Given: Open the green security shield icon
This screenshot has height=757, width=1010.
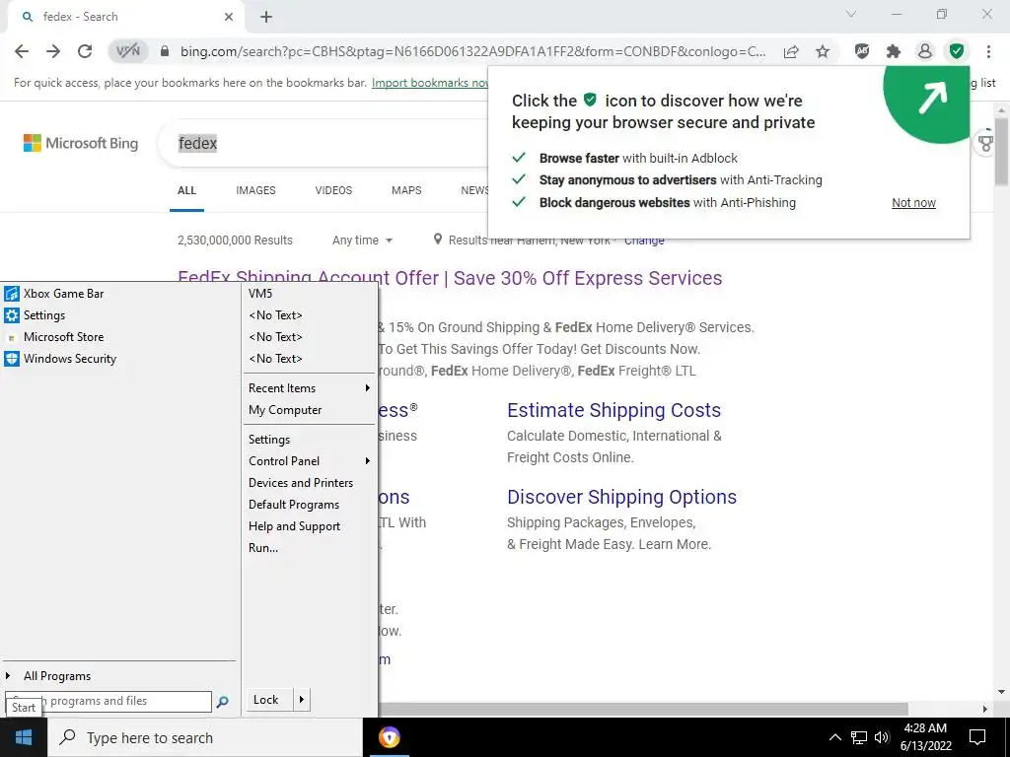Looking at the screenshot, I should point(957,51).
